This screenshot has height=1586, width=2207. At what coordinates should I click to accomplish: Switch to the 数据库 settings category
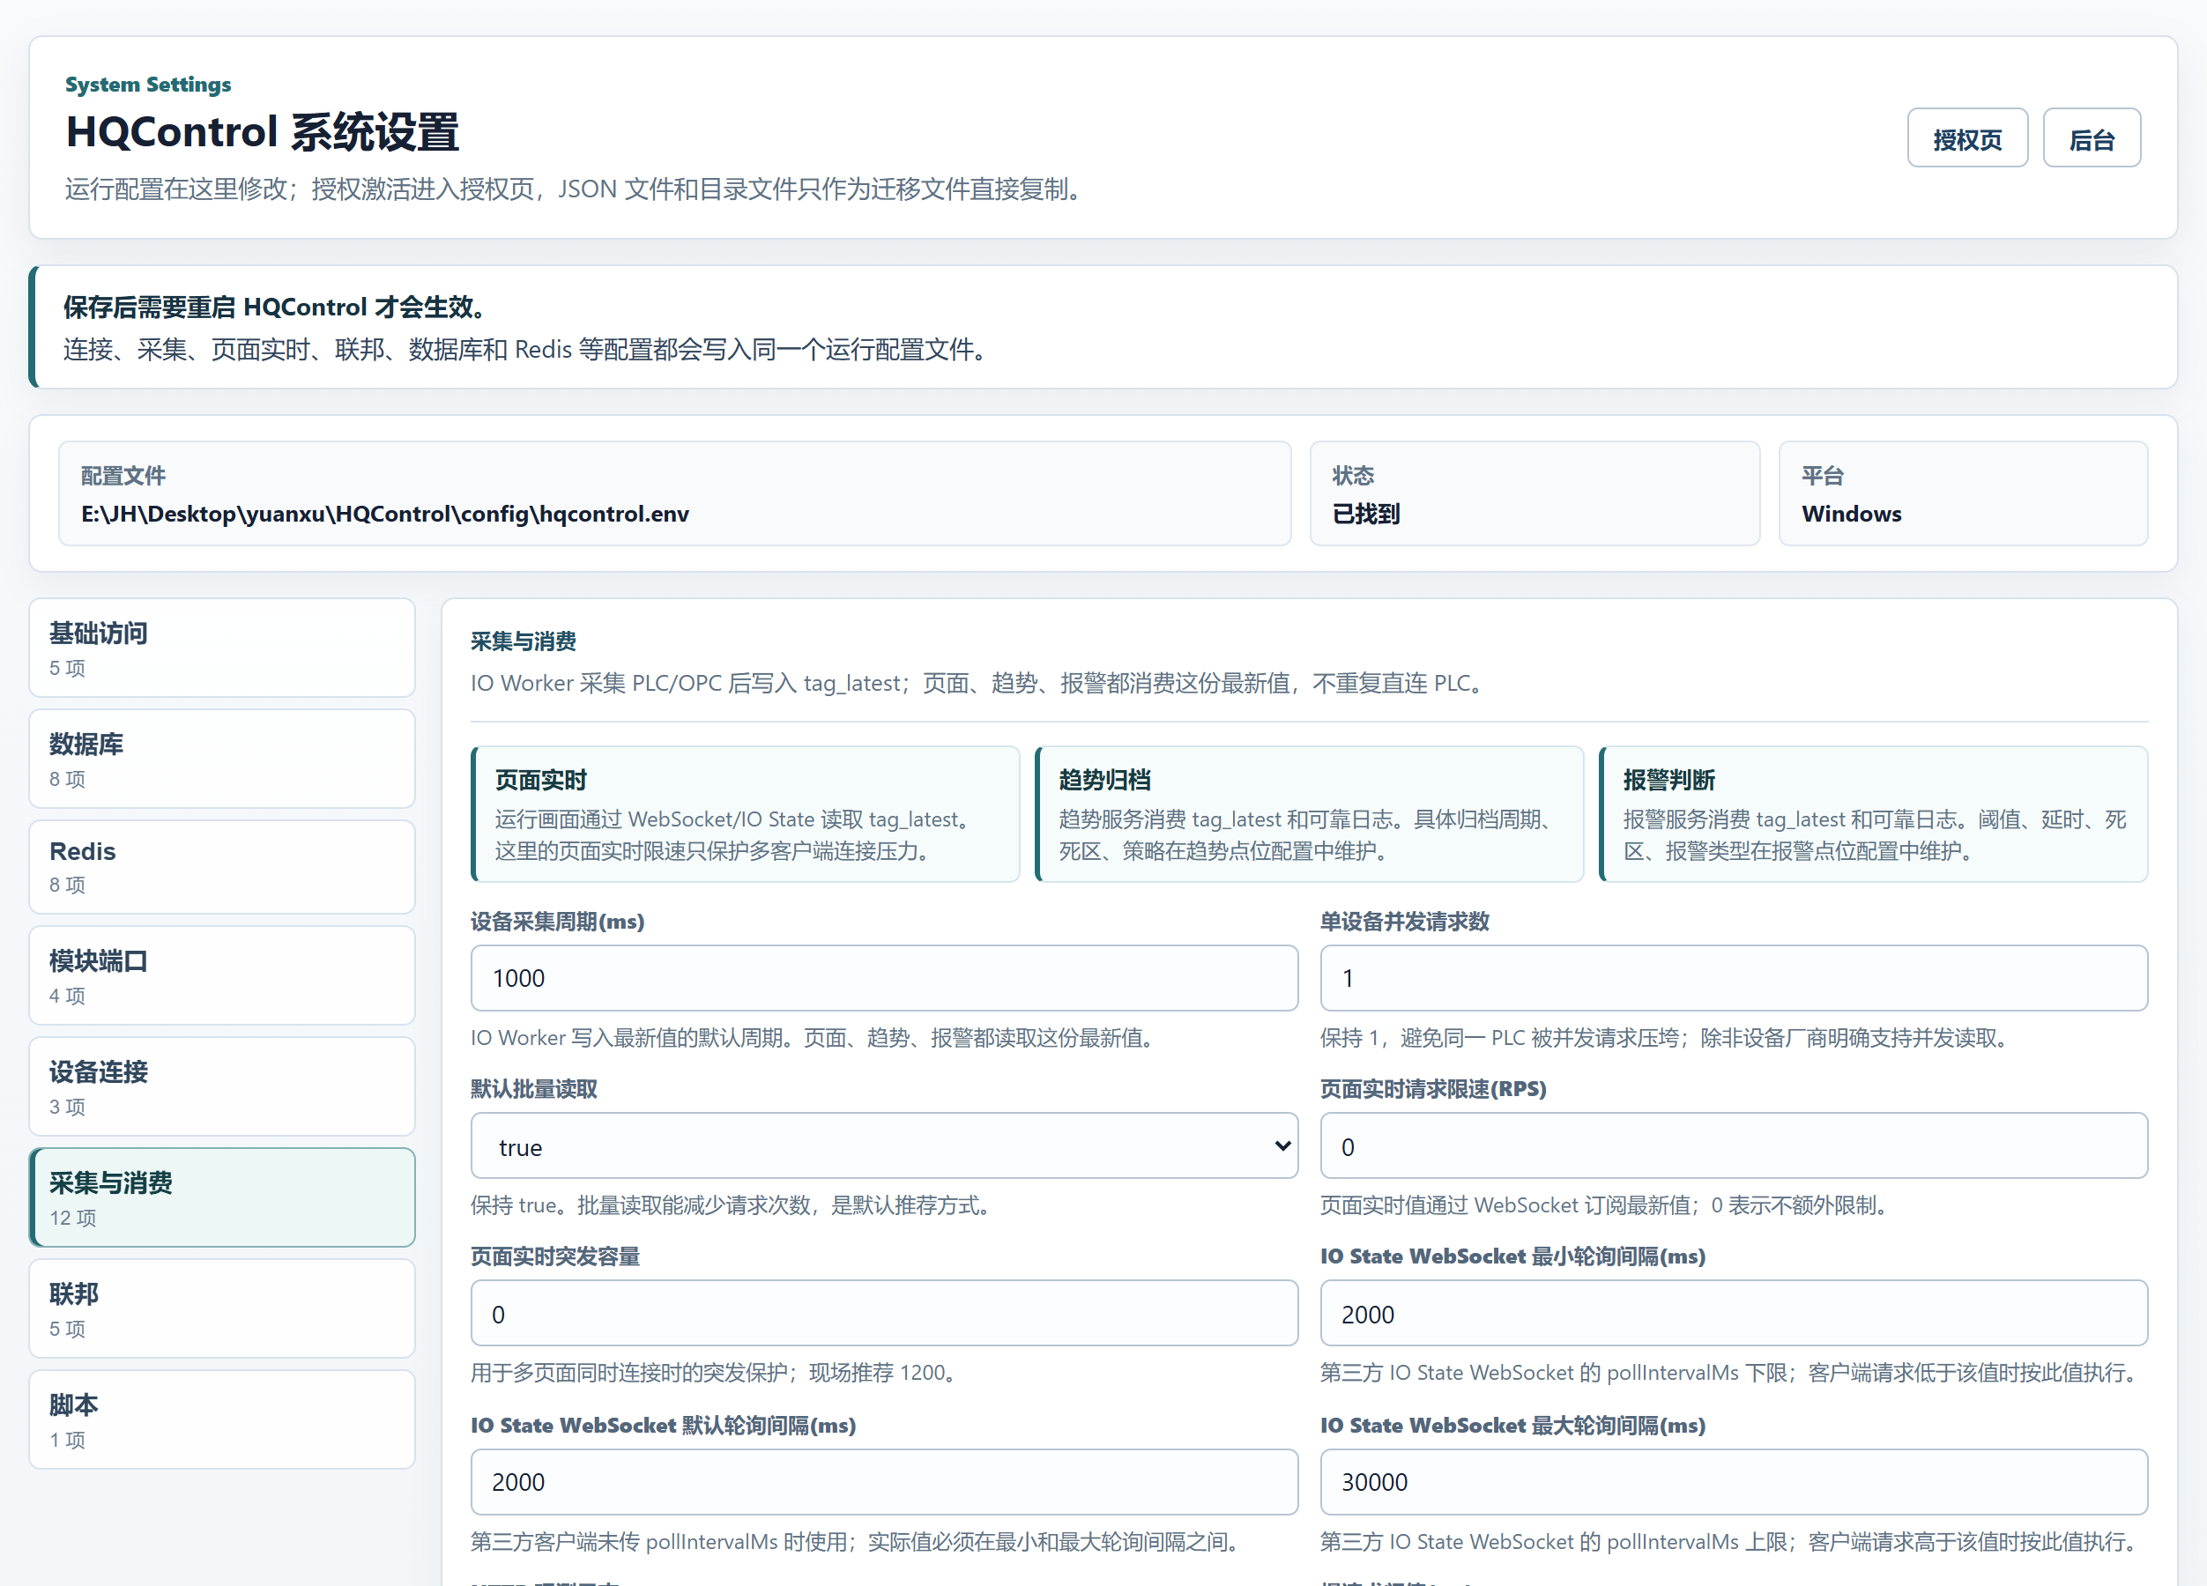(222, 759)
